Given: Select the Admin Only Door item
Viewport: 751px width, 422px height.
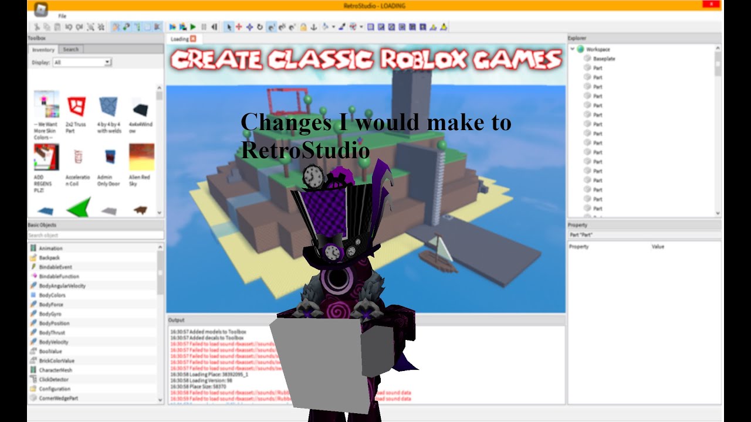Looking at the screenshot, I should [x=109, y=166].
